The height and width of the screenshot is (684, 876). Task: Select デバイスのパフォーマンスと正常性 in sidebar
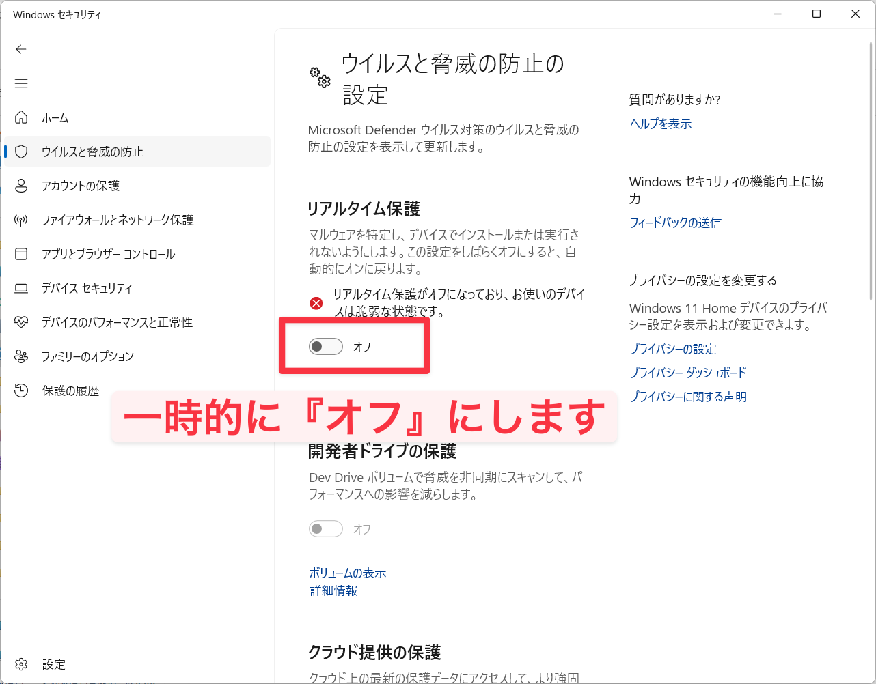click(137, 322)
